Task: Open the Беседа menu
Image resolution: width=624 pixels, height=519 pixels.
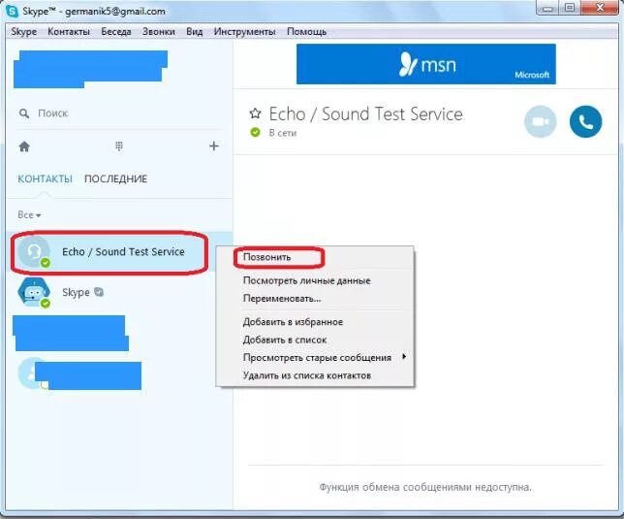Action: (x=116, y=31)
